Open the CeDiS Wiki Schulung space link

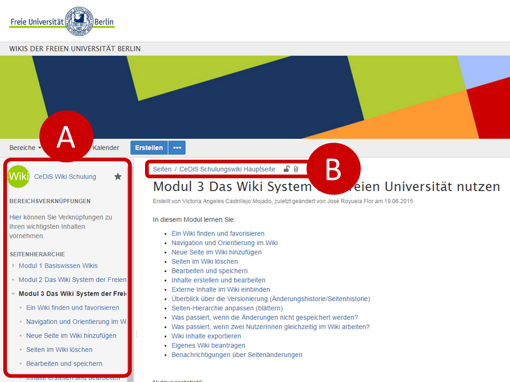coord(65,177)
